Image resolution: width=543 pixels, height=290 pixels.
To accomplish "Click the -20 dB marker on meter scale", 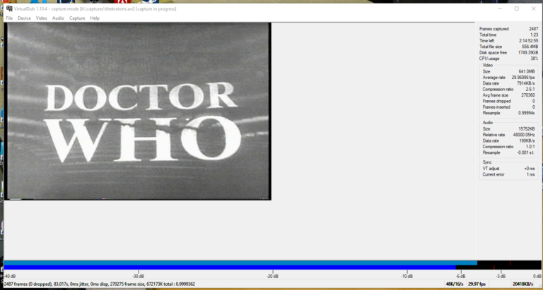I will pos(272,276).
